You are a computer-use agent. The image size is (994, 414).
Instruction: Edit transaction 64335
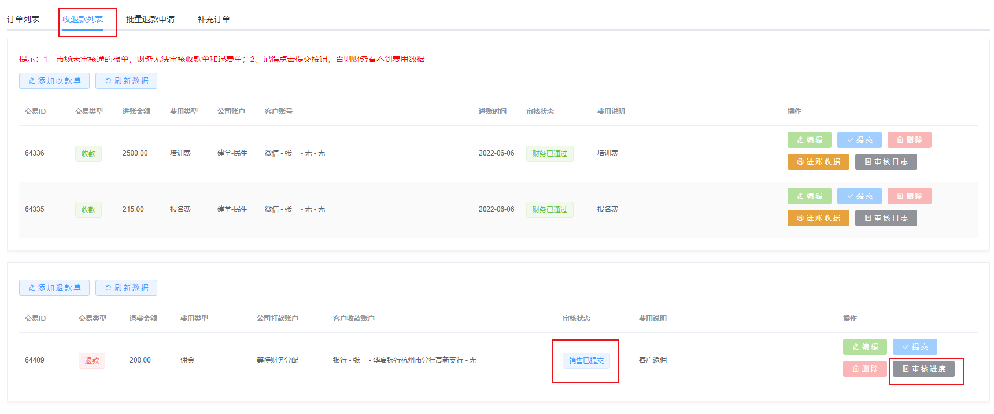click(809, 196)
